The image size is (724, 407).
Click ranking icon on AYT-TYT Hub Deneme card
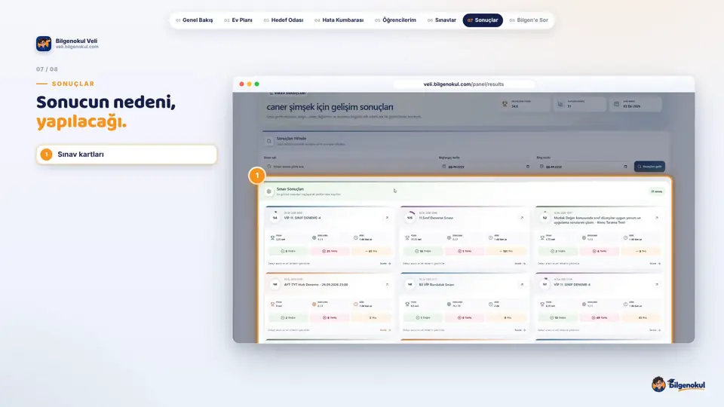click(314, 304)
